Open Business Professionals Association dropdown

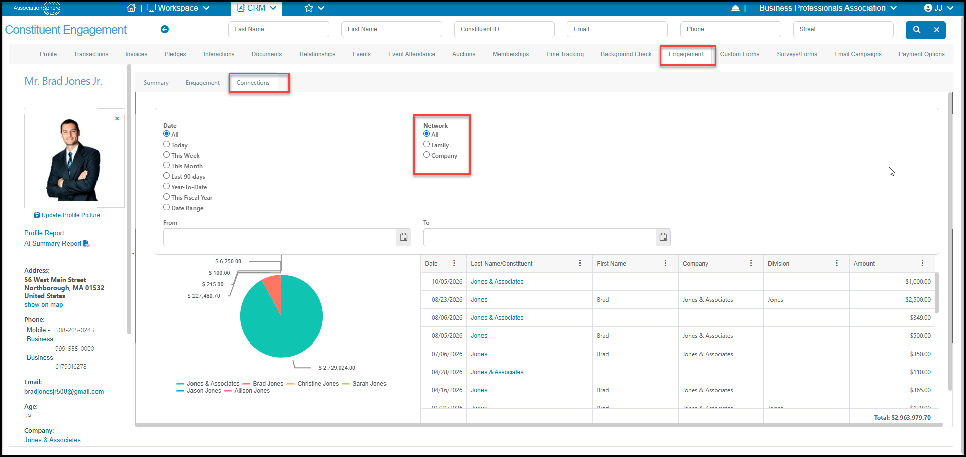[x=828, y=8]
